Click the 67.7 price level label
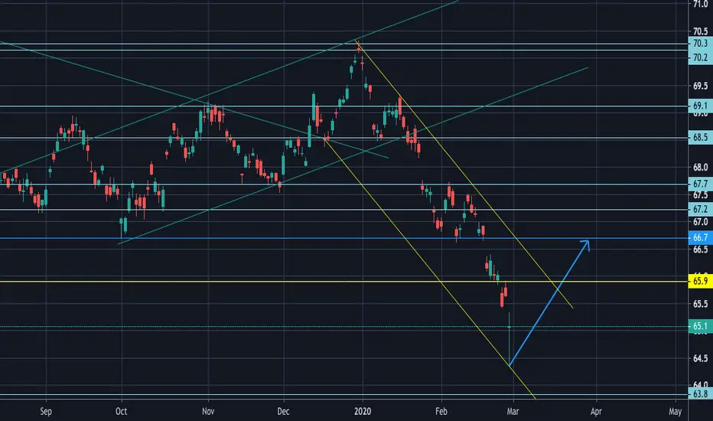The width and height of the screenshot is (713, 421). pos(700,184)
